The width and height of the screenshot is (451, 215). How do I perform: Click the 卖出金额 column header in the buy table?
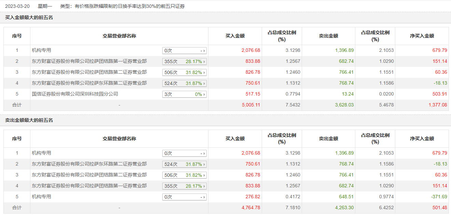(x=328, y=36)
